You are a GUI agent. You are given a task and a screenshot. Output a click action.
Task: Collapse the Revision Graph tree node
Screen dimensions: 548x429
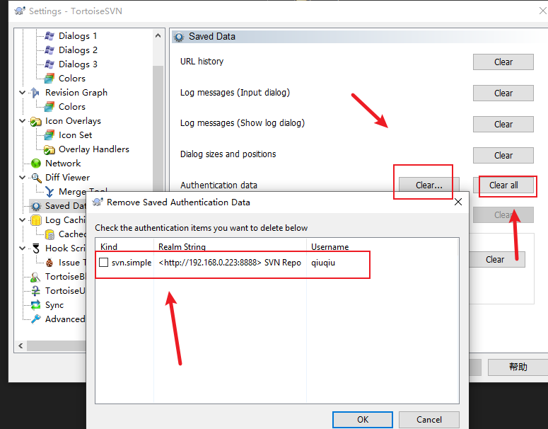(x=23, y=92)
